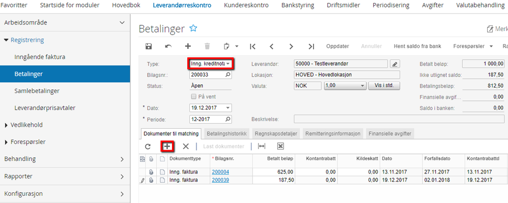Switch to Remitteringsinformasjon tab
The width and height of the screenshot is (508, 203).
coord(333,133)
